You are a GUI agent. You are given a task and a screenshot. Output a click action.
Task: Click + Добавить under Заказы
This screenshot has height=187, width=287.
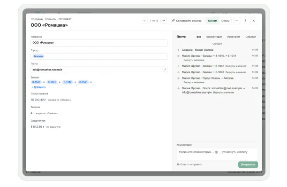pyautogui.click(x=38, y=87)
